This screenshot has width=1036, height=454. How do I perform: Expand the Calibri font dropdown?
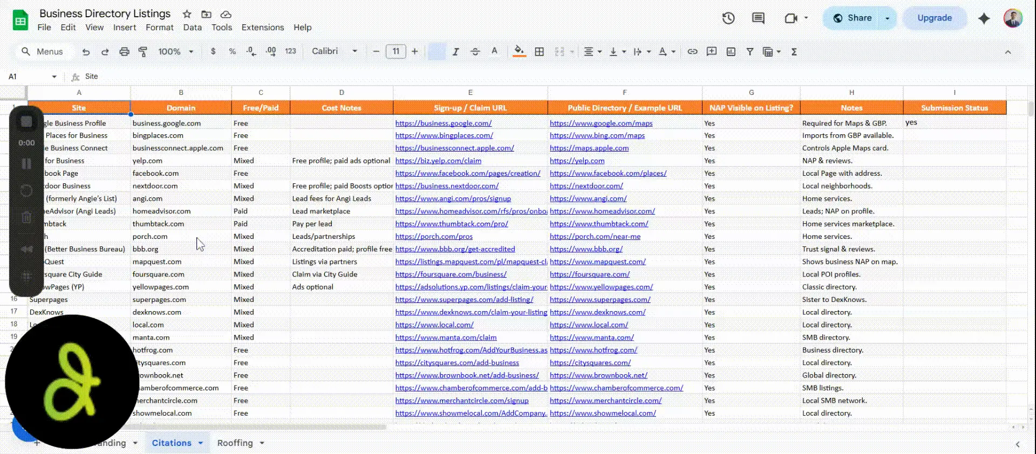pos(335,51)
